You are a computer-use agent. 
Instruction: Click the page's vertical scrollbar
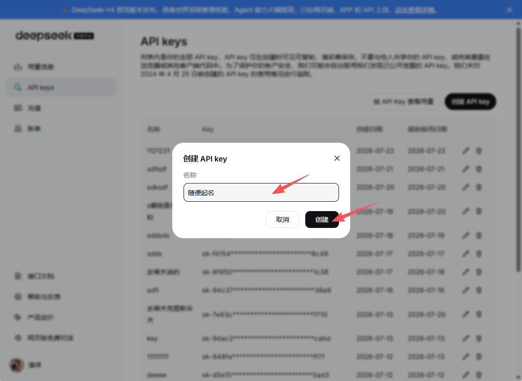[x=518, y=149]
